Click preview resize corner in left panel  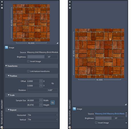tap(57, 43)
